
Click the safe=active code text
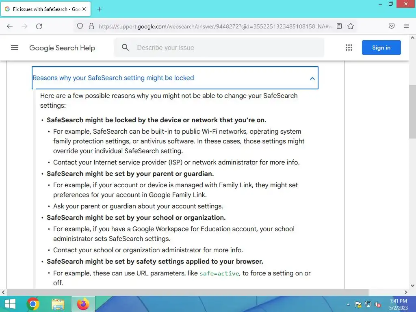click(219, 273)
